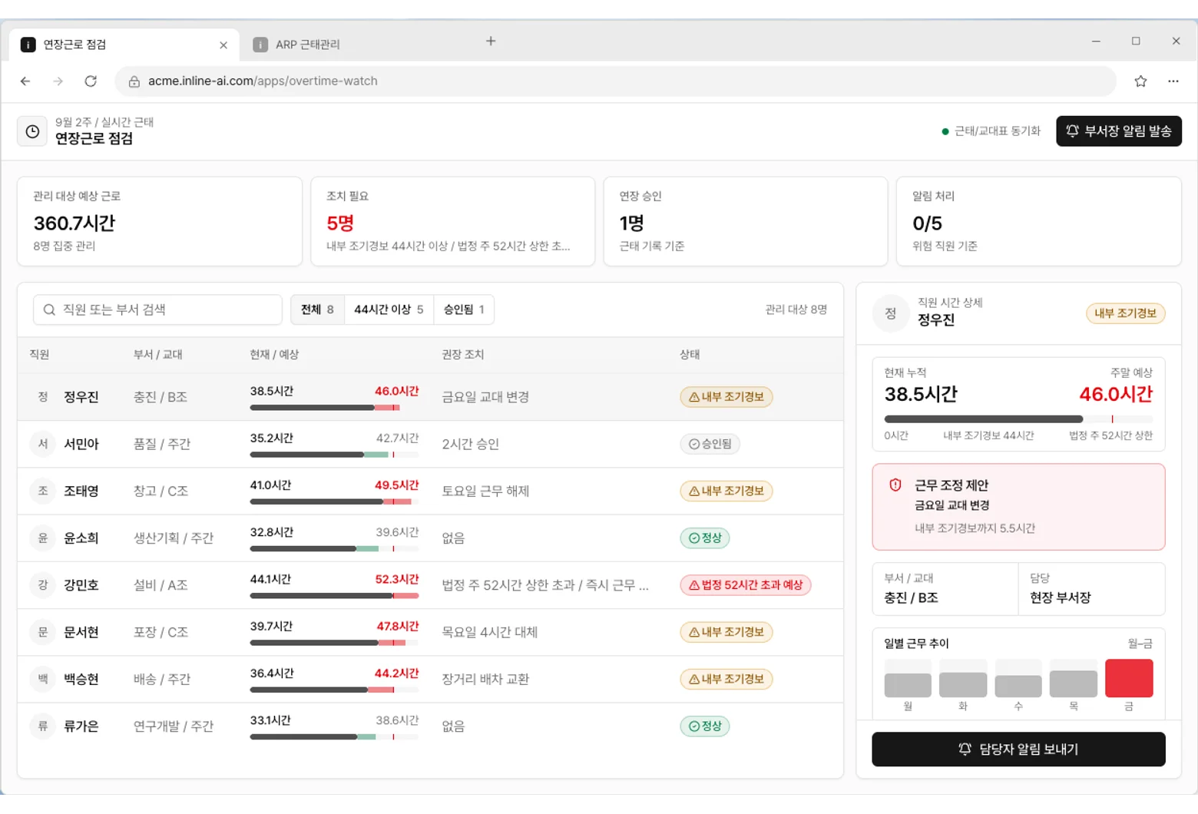Click the 서 avatar for 서민아 row
This screenshot has width=1198, height=814.
(43, 444)
